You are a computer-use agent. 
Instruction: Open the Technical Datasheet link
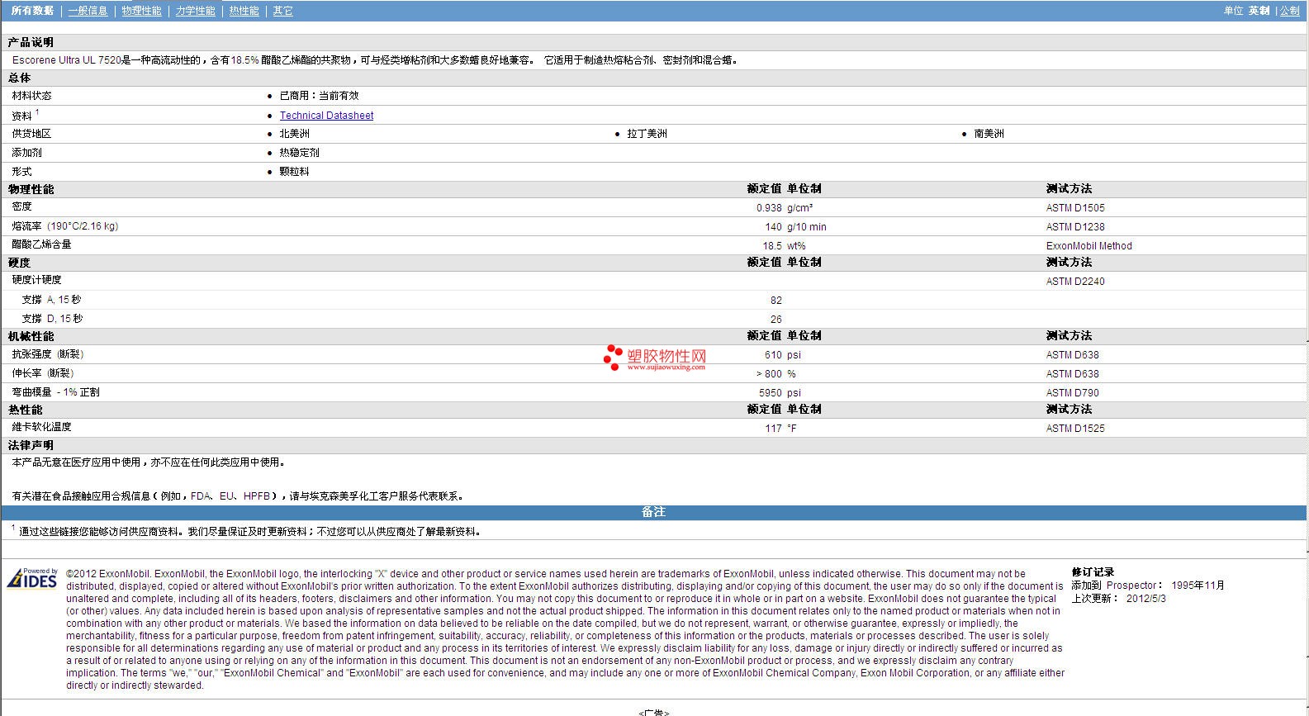(326, 116)
